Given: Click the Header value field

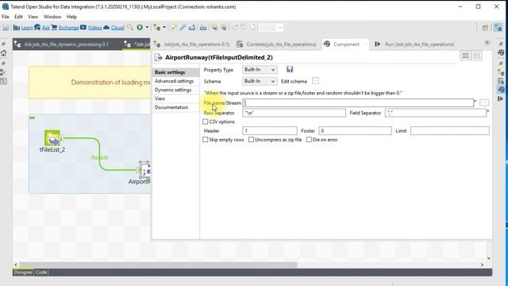Looking at the screenshot, I should click(x=270, y=130).
